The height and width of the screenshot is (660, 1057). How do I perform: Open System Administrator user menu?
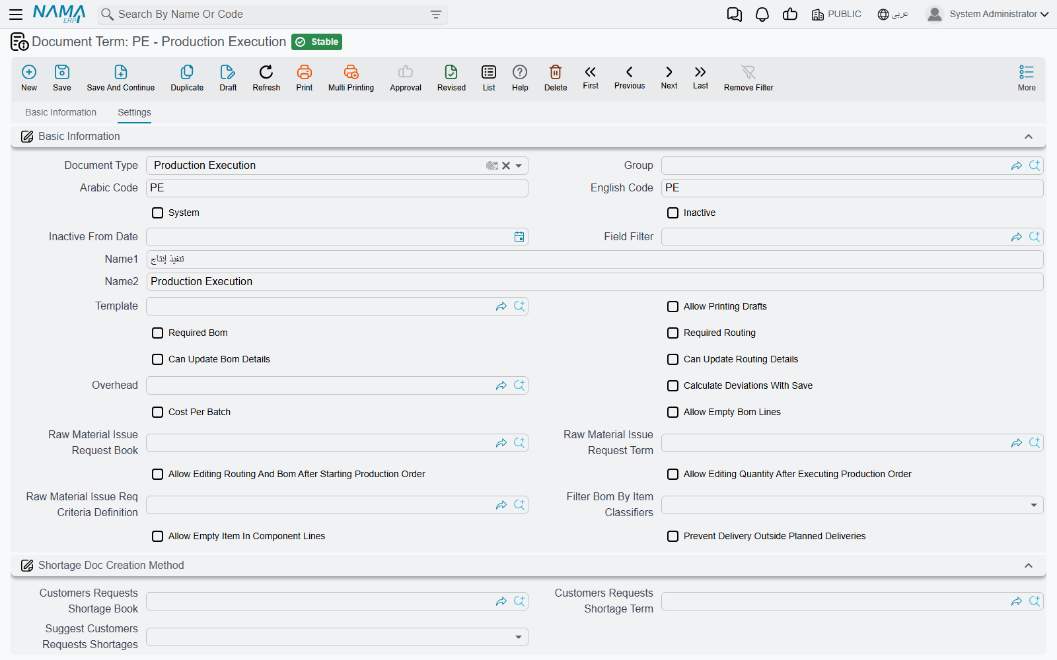pyautogui.click(x=988, y=14)
